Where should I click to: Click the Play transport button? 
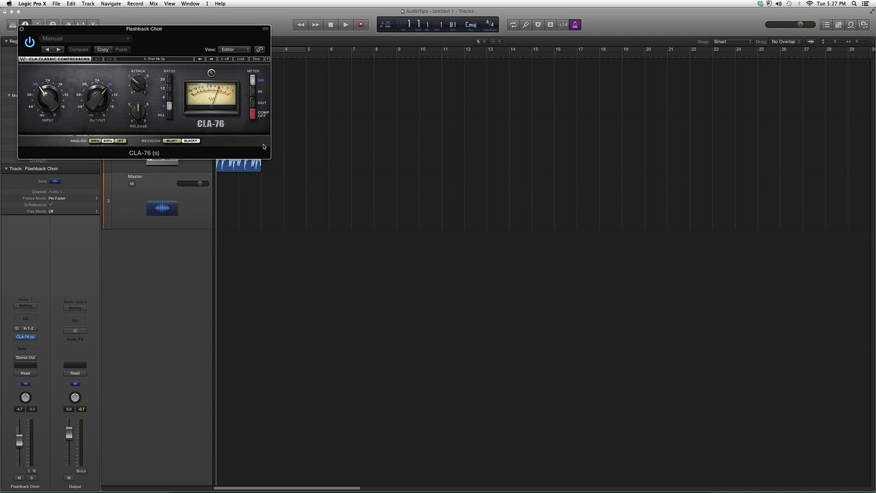pyautogui.click(x=346, y=25)
